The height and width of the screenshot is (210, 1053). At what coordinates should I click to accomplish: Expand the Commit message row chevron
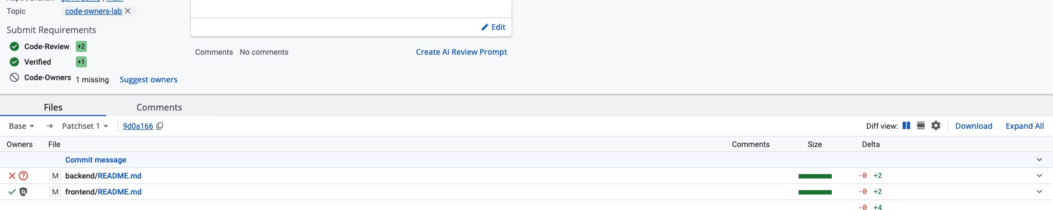click(1039, 160)
